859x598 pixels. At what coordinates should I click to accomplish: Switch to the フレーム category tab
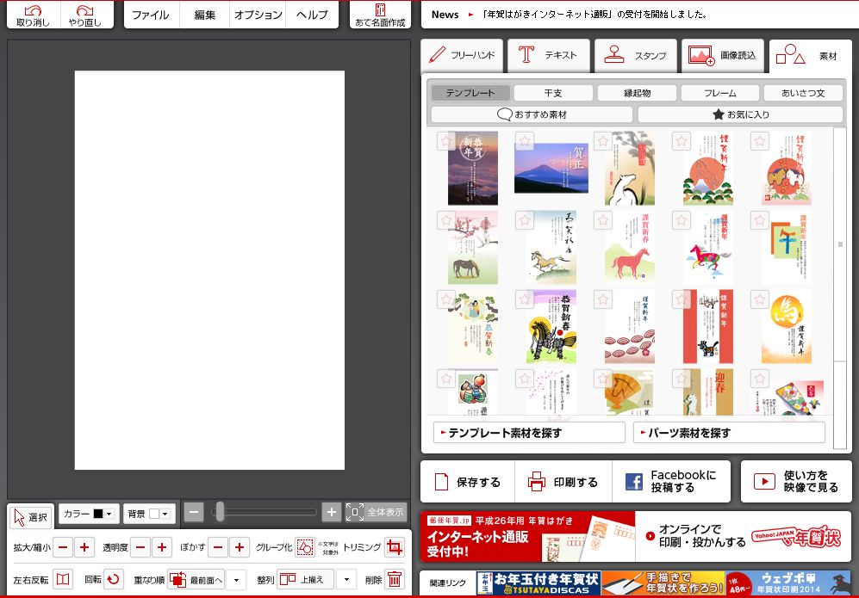point(720,93)
